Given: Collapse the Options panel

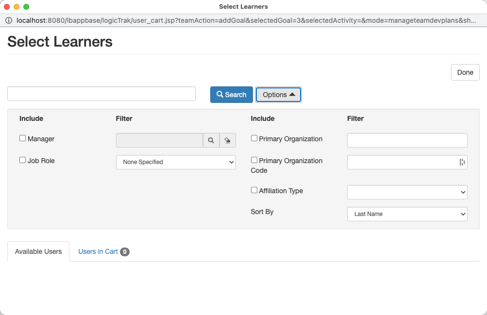Looking at the screenshot, I should click(278, 95).
